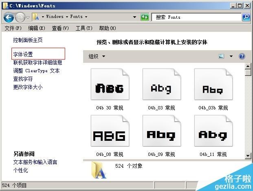Select the 04b 30 常规 font thumbnail
253x191 pixels.
click(110, 84)
